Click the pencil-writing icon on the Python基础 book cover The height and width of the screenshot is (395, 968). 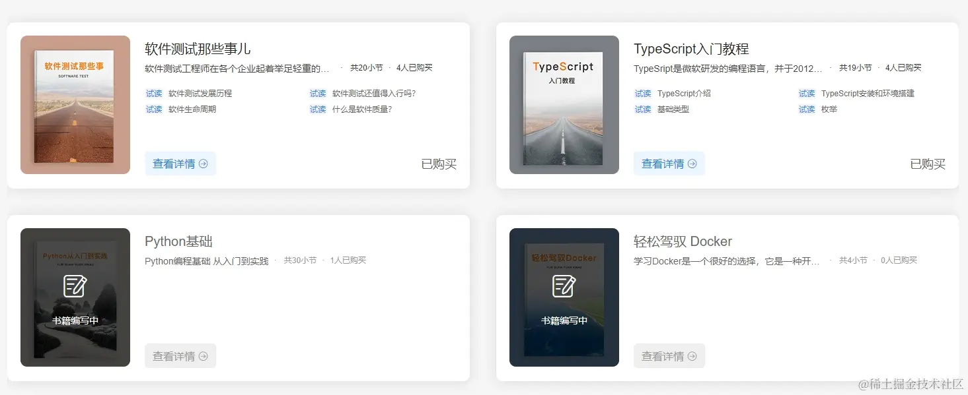coord(75,286)
